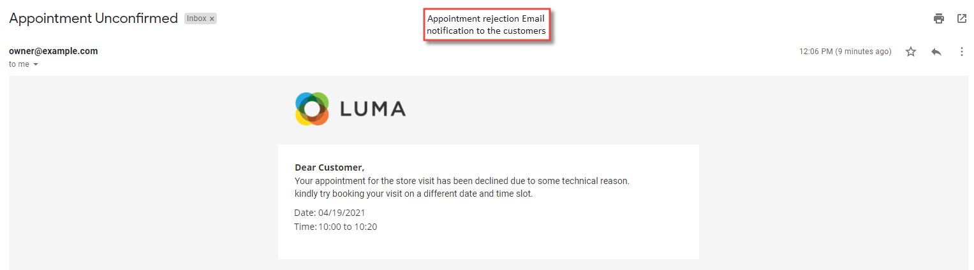Star the Appointment Unconfirmed email
The height and width of the screenshot is (270, 974).
click(911, 52)
